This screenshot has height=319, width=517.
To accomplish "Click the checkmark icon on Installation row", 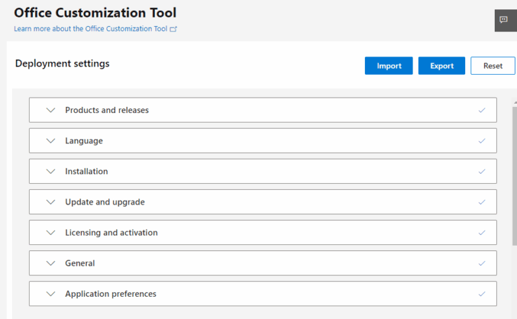I will (x=481, y=171).
